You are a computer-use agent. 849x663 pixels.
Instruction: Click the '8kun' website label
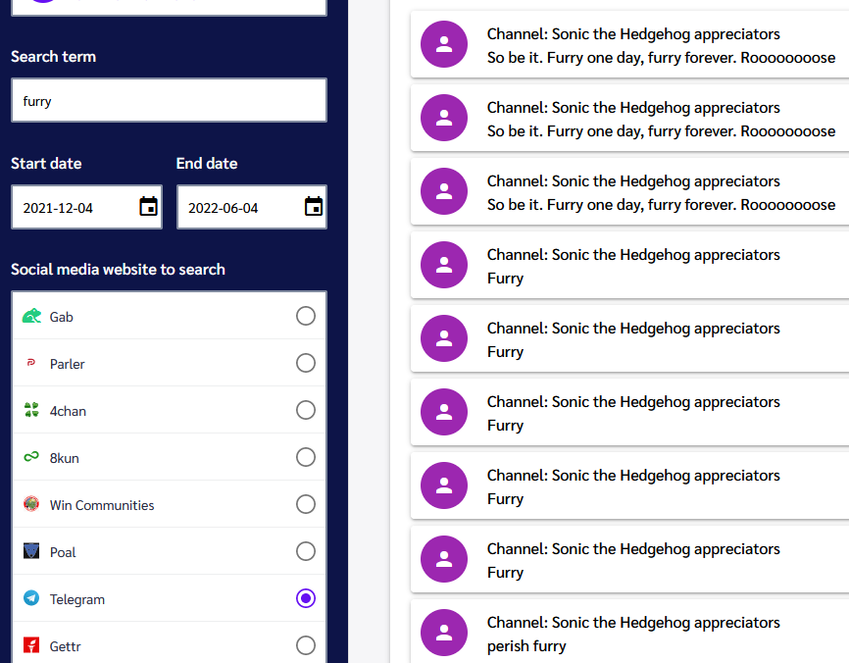coord(65,458)
